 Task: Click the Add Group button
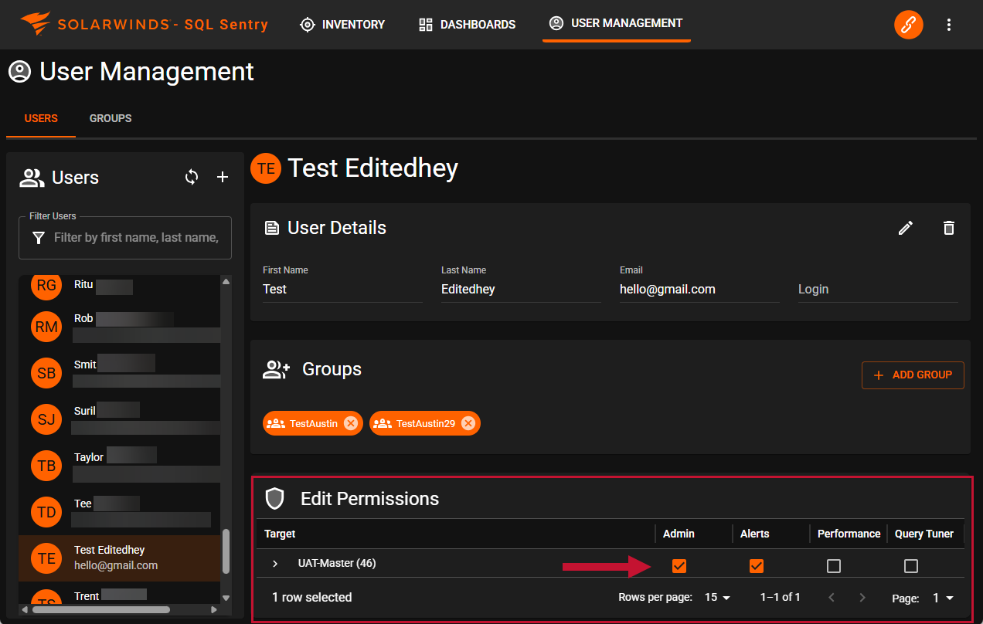tap(913, 375)
